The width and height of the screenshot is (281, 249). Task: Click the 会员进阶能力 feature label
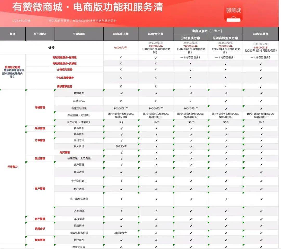[79, 181]
